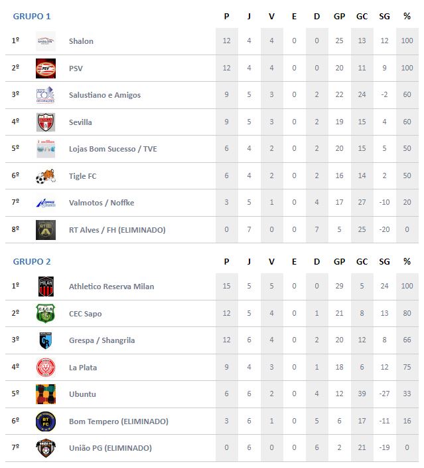Click the União PG team crest
Screen dimensions: 424x468
(46, 448)
